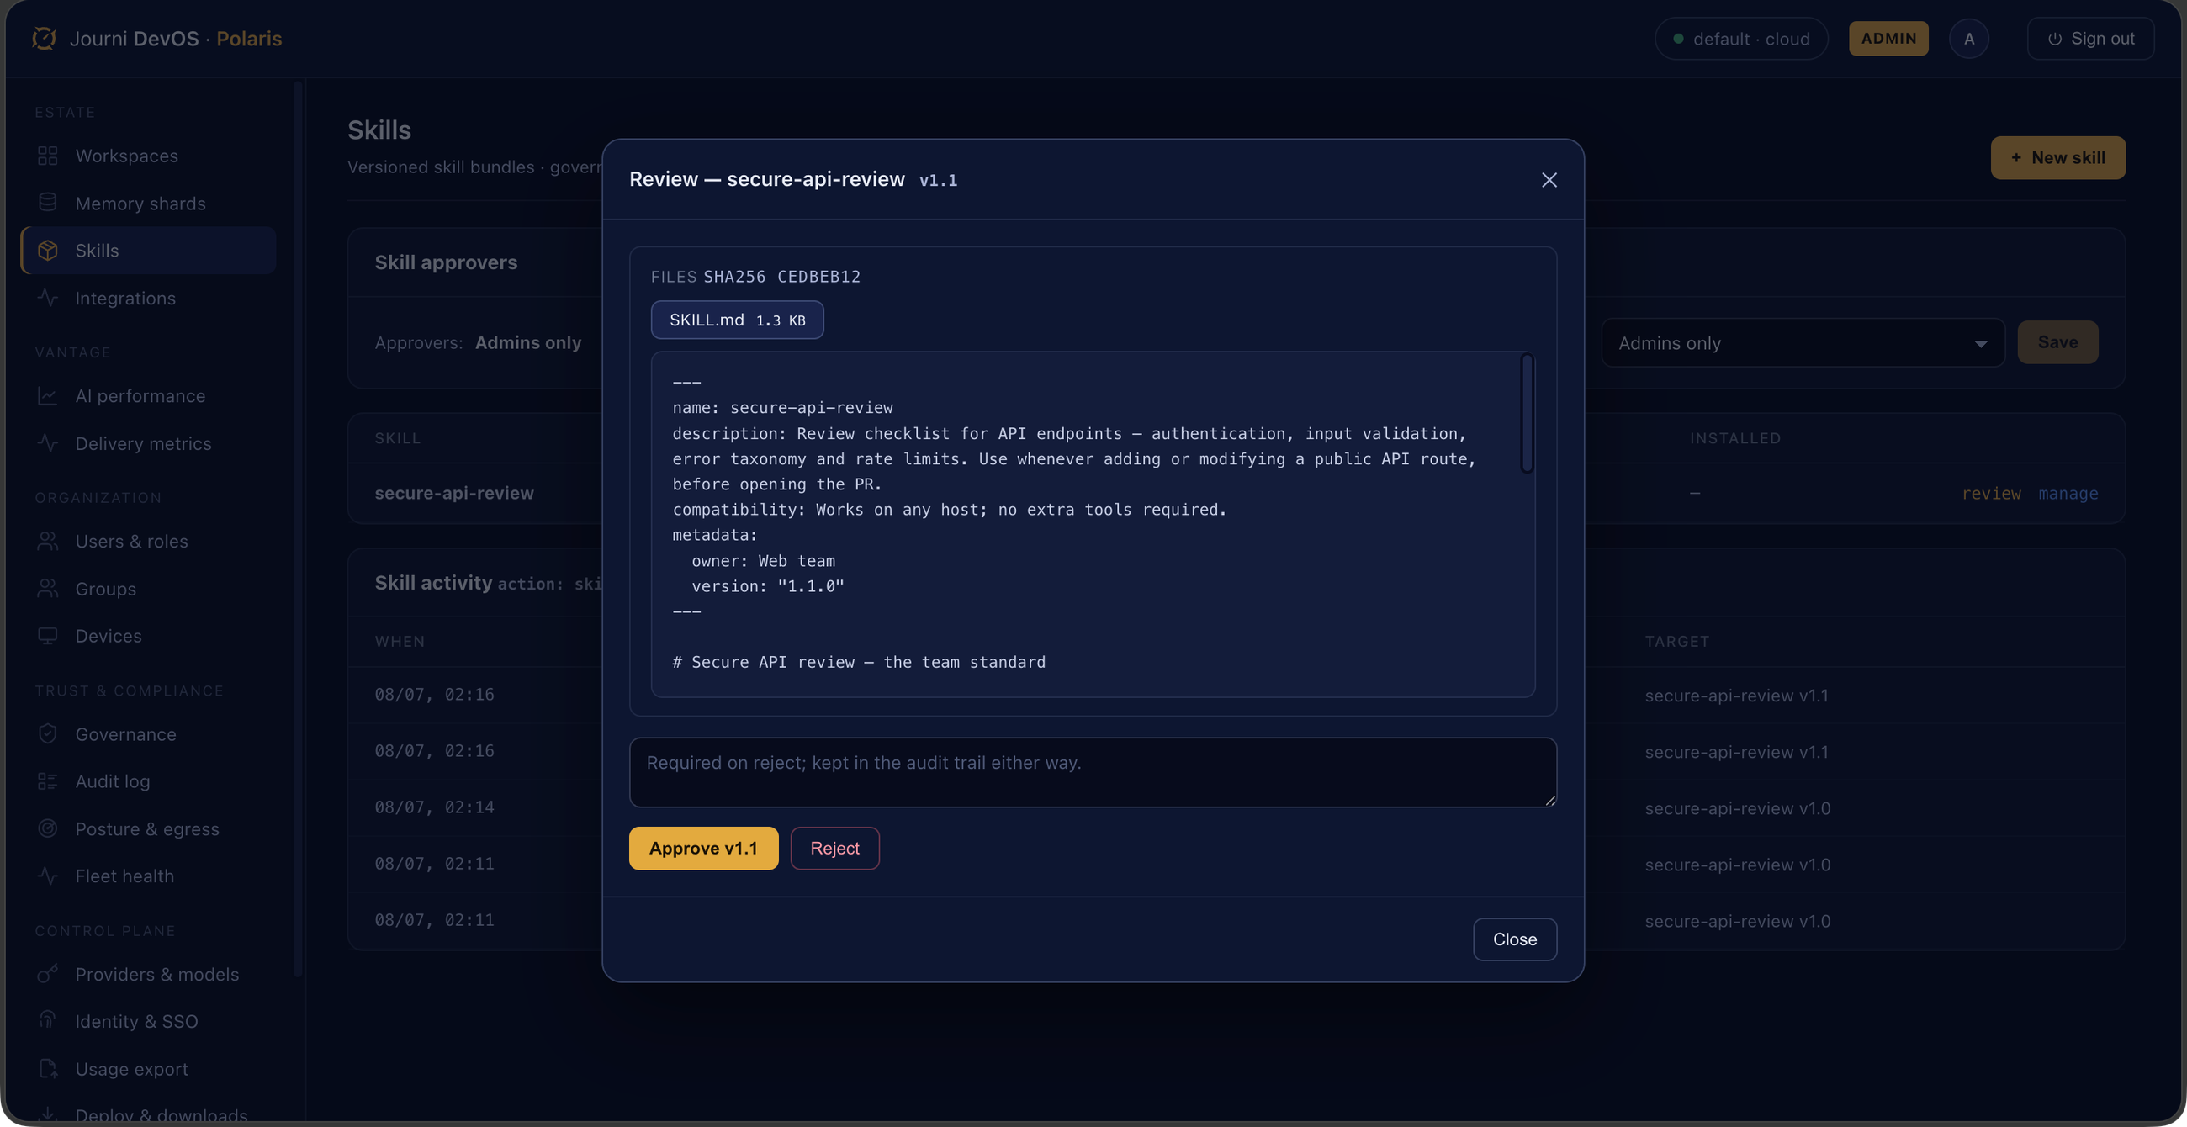Screen dimensions: 2187x1127
Task: Click the Governance shield icon
Action: pos(48,734)
